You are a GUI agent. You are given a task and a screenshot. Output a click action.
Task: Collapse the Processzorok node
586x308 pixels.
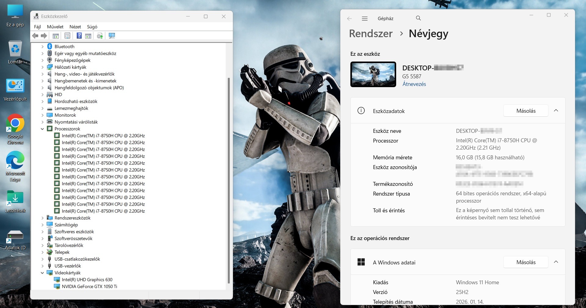click(x=42, y=129)
